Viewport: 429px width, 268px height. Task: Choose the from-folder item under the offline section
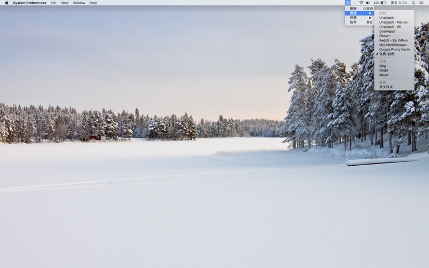(x=394, y=87)
